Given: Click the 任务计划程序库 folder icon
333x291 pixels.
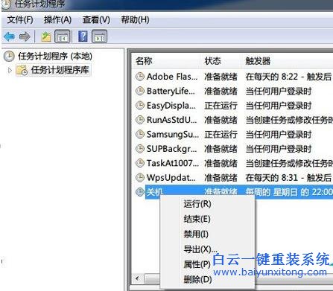Looking at the screenshot, I should [x=22, y=70].
